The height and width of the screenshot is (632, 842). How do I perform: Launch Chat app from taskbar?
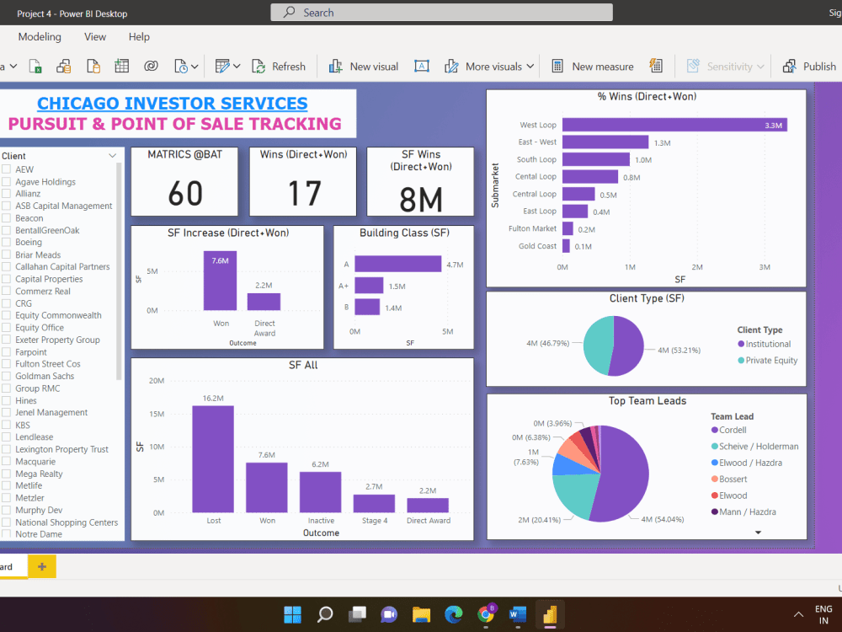pos(389,614)
